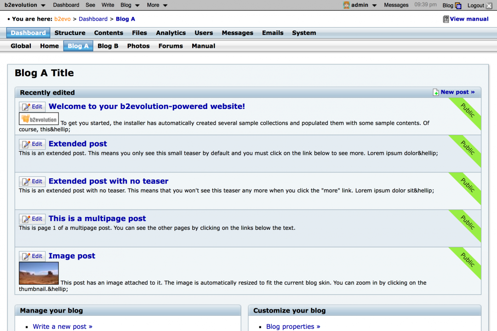Image resolution: width=497 pixels, height=331 pixels.
Task: Click the View manual book icon
Action: (446, 19)
